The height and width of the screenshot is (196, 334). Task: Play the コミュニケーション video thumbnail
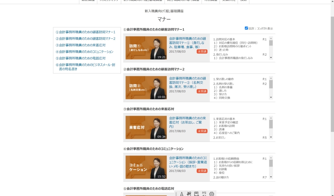coord(146,167)
